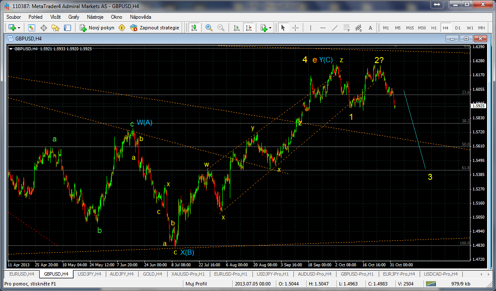Open the Data Window crosshair icon

(x=44, y=28)
